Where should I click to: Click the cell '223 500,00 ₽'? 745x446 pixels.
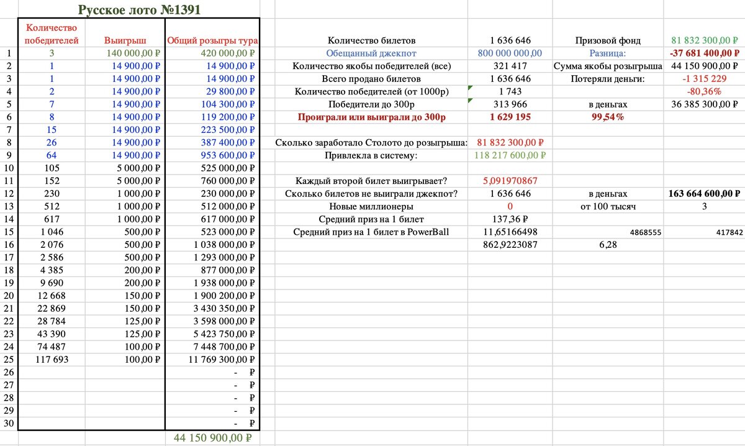pos(227,130)
